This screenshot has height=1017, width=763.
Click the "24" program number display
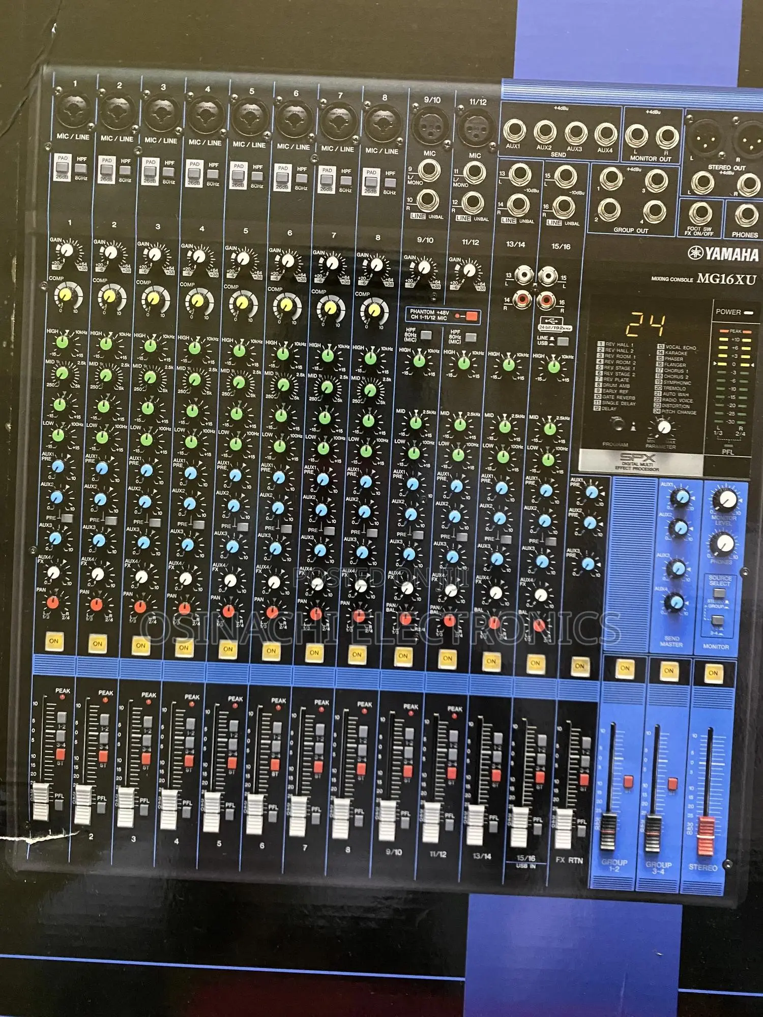point(644,325)
